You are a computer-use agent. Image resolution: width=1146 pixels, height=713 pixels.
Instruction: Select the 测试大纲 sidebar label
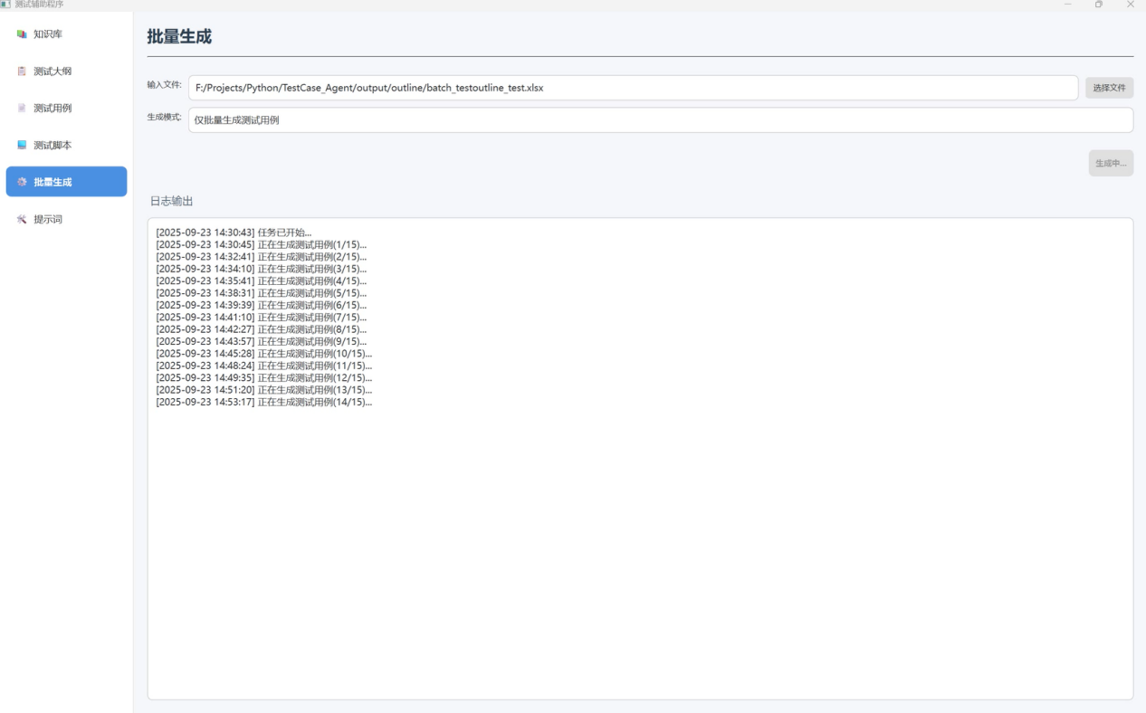(x=53, y=71)
